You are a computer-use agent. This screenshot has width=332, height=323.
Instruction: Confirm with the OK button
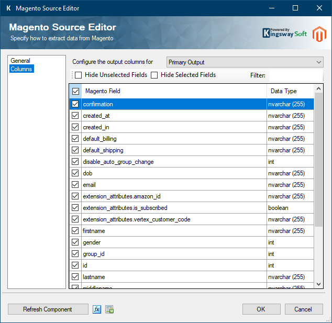point(261,309)
